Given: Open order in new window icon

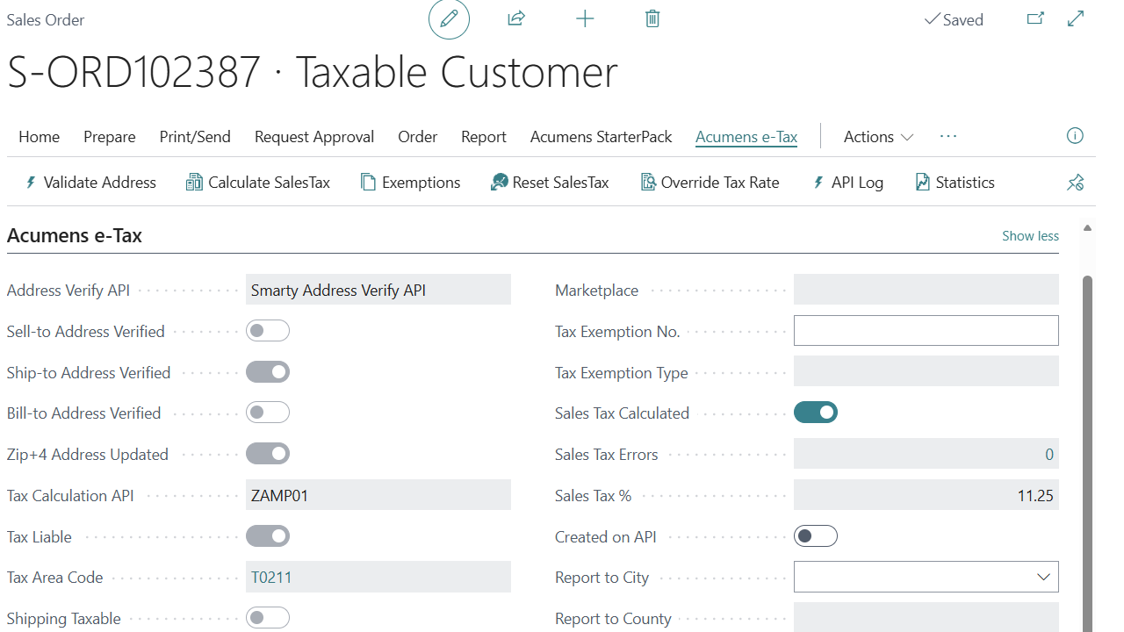Looking at the screenshot, I should 1035,18.
